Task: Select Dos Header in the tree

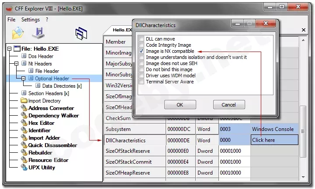Action: [x=41, y=56]
